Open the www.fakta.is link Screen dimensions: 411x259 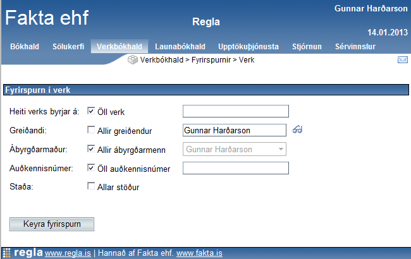[199, 253]
